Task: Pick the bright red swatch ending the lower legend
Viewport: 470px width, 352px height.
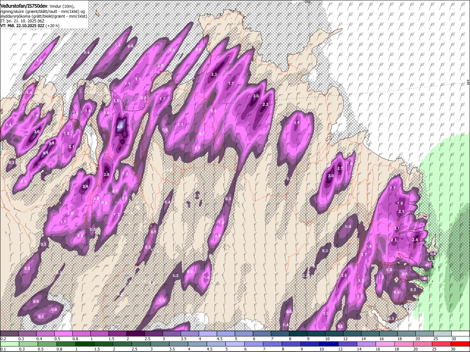Action: [x=461, y=344]
